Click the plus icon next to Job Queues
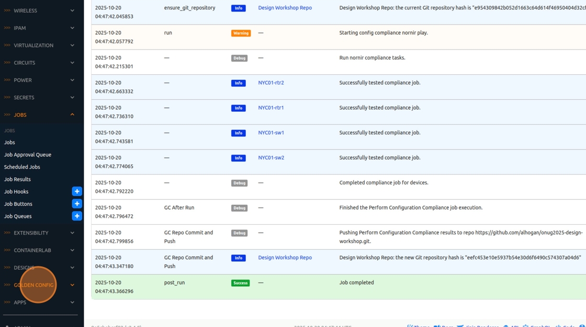 (x=77, y=216)
